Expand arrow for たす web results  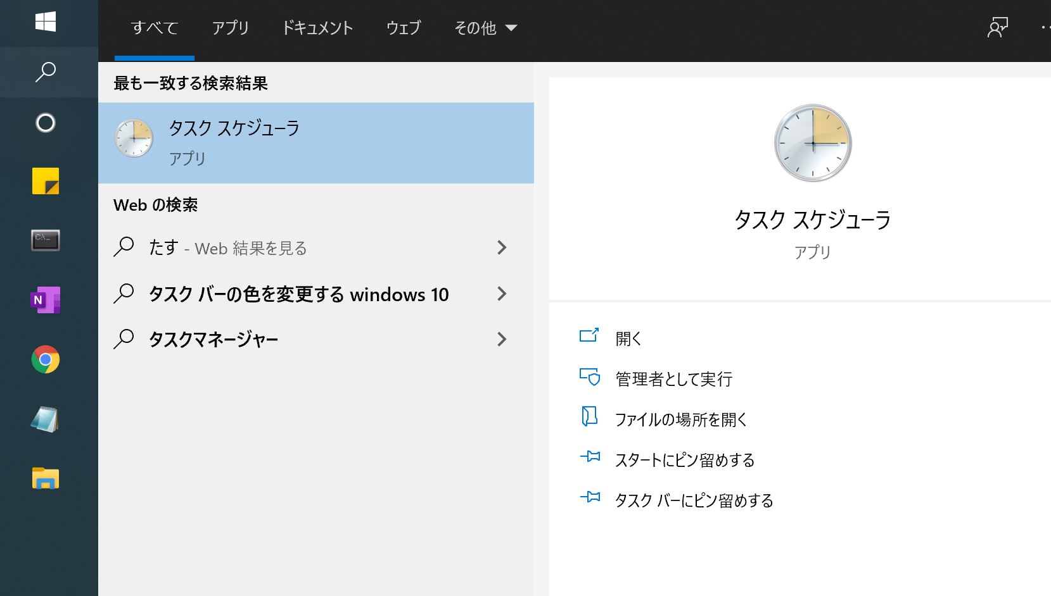[502, 247]
